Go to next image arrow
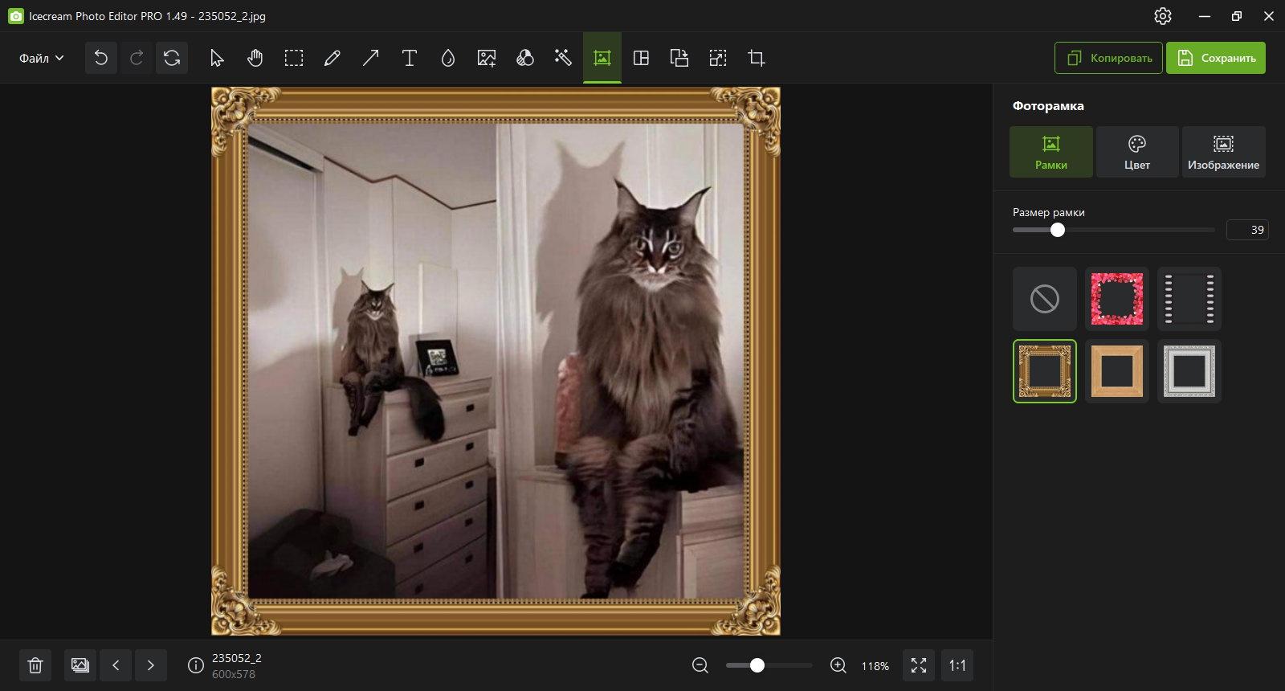 (151, 665)
